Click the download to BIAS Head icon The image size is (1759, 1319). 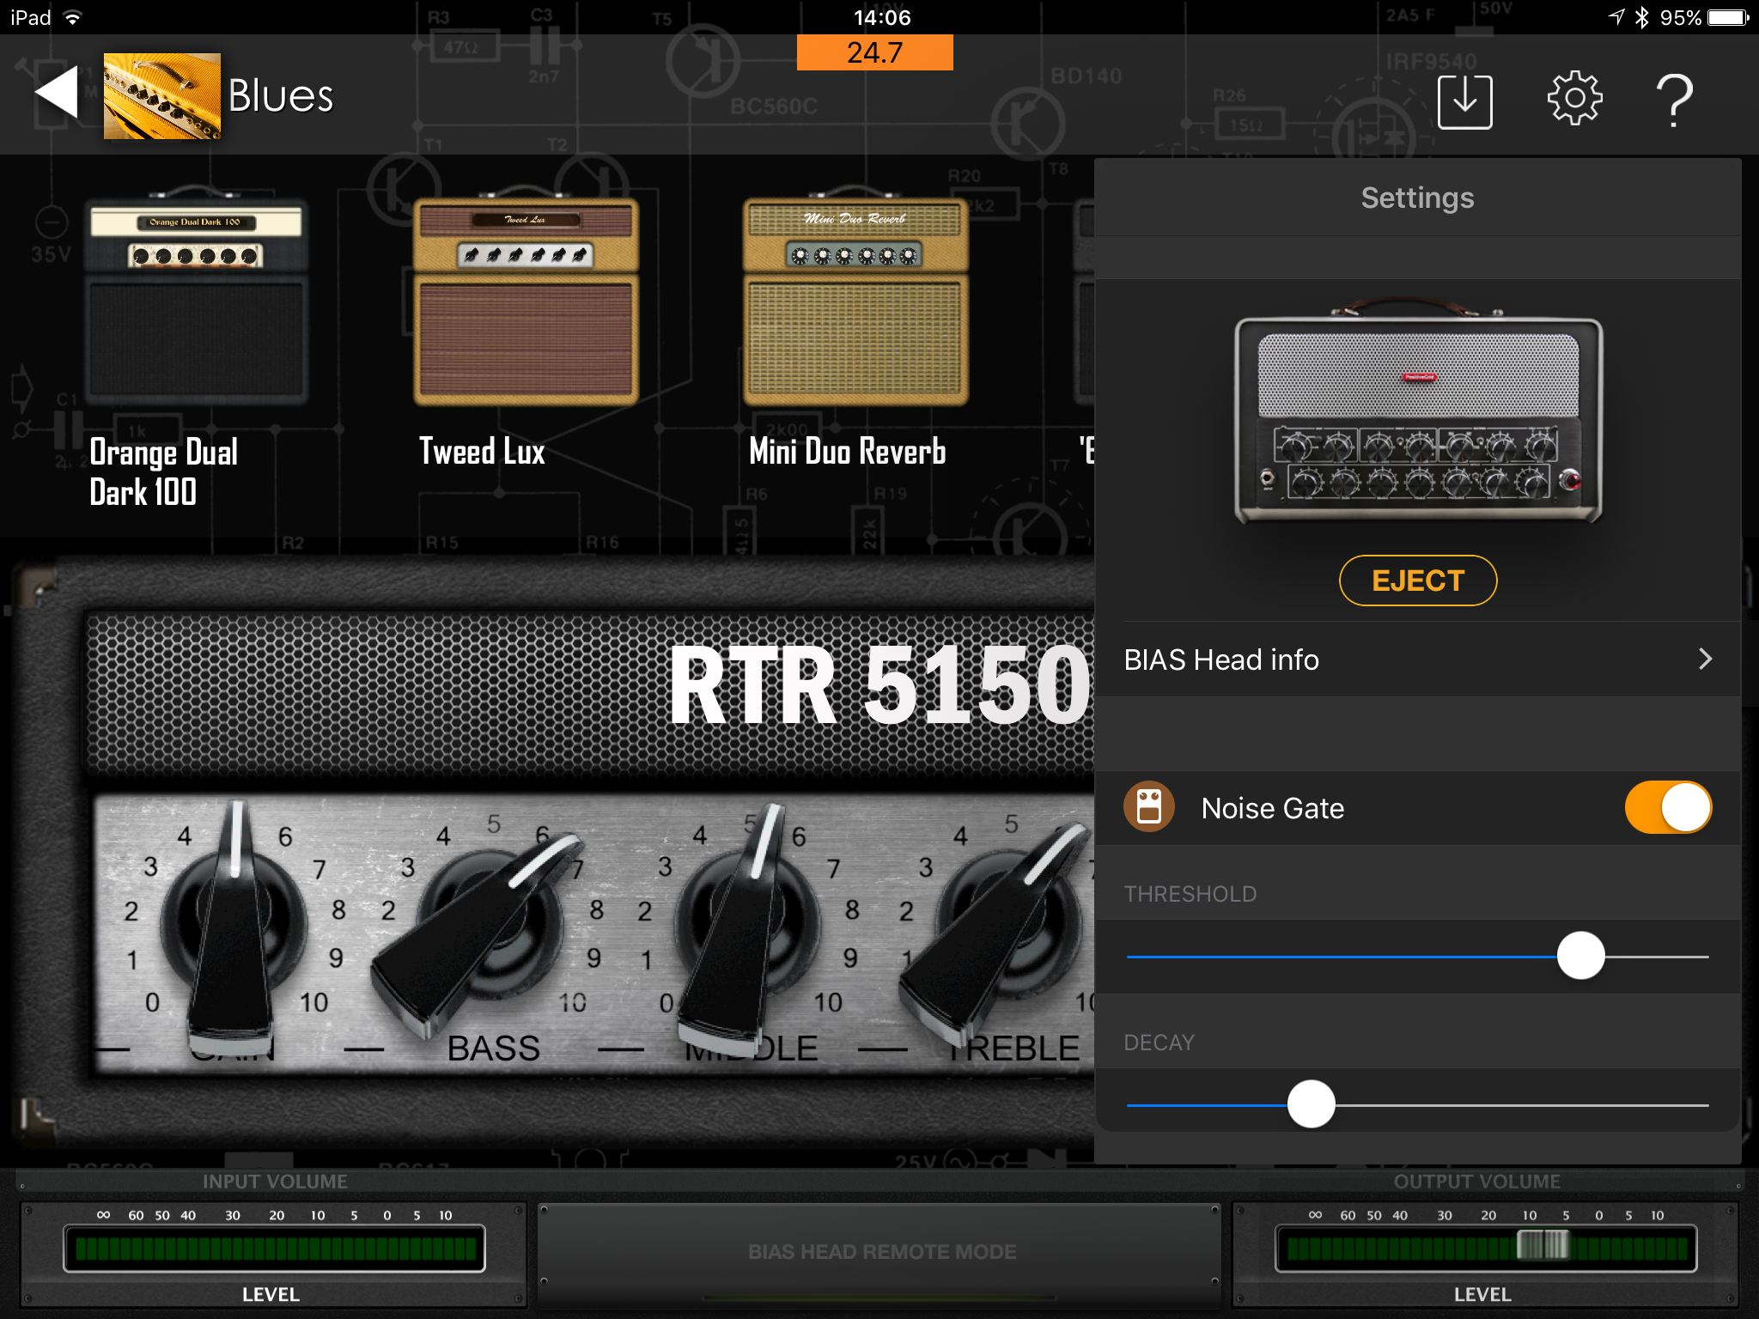tap(1464, 101)
